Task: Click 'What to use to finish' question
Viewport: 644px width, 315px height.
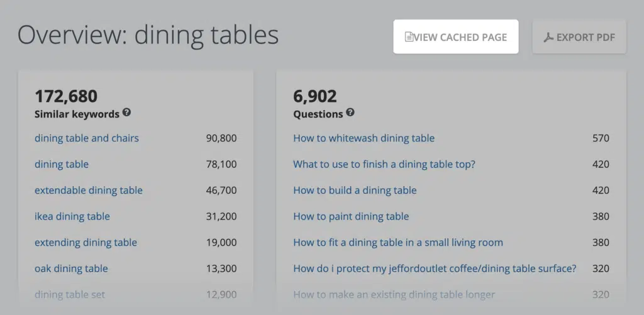Action: [384, 164]
